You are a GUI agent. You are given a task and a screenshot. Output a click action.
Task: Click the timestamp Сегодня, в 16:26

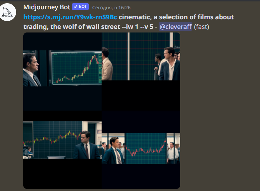click(x=111, y=7)
